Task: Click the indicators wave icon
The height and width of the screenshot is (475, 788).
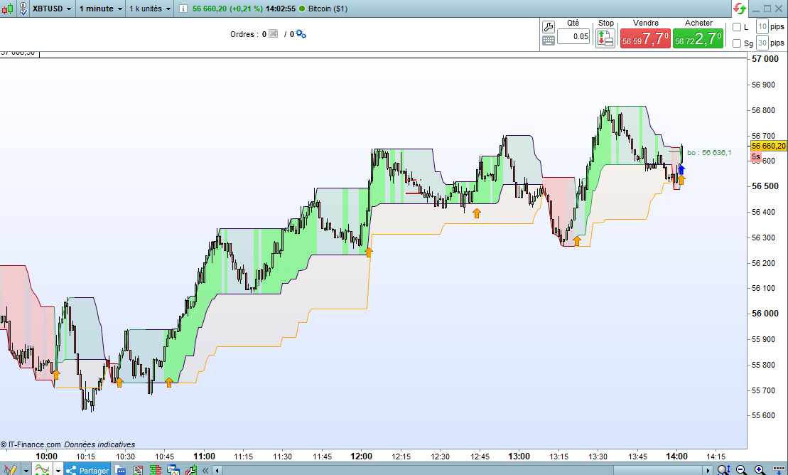Action: (x=42, y=470)
